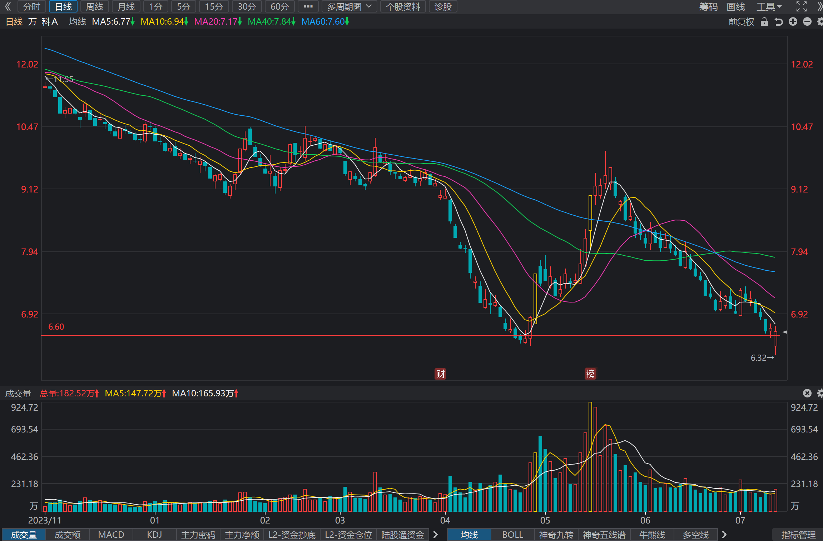Screen dimensions: 823x541
Task: Click the 榜 ranking list marker
Action: pos(590,374)
